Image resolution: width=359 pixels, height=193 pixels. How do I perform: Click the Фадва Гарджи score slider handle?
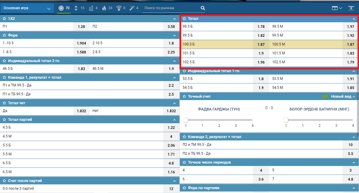tap(186, 120)
